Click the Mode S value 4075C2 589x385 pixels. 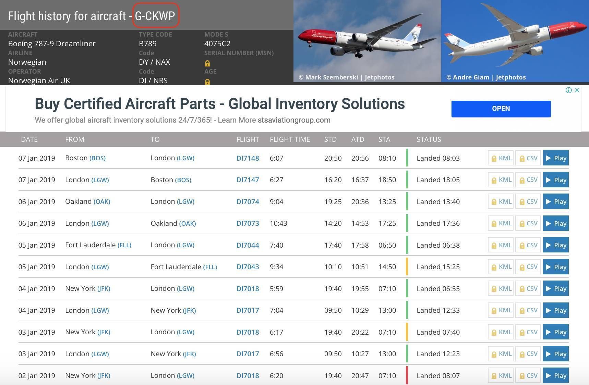(x=217, y=44)
